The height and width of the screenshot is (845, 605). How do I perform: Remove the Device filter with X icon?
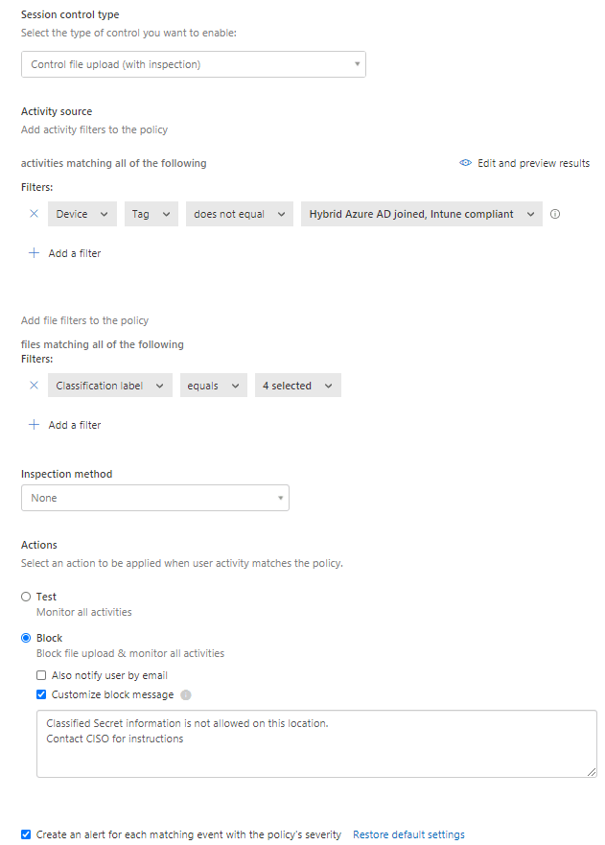click(34, 214)
